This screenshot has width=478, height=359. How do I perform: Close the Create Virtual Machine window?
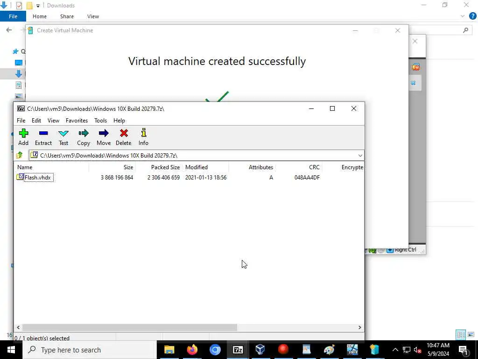[398, 30]
